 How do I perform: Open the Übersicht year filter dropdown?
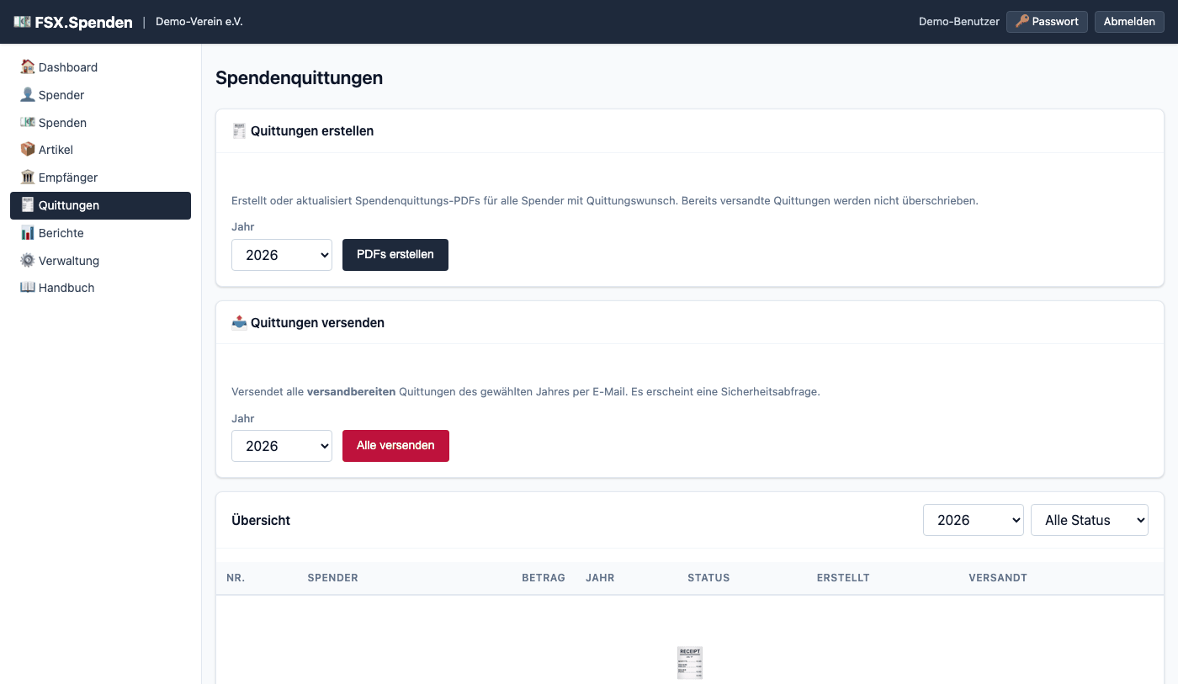coord(974,520)
